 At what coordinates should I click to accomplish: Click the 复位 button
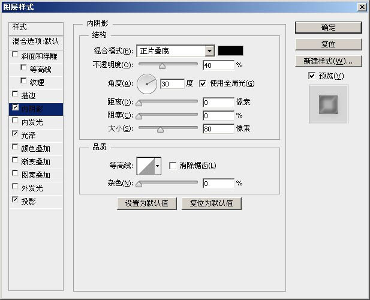[x=328, y=44]
